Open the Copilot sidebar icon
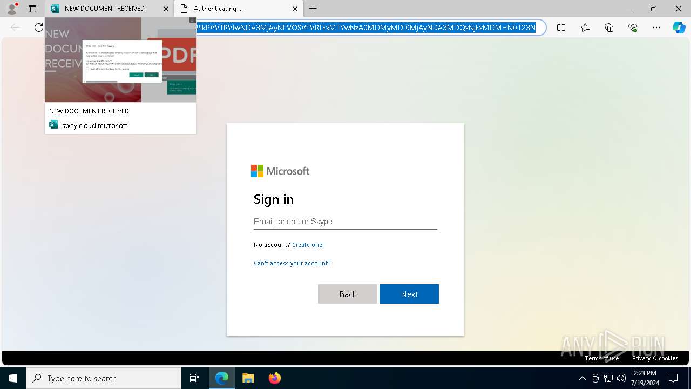This screenshot has height=389, width=691. (x=679, y=28)
